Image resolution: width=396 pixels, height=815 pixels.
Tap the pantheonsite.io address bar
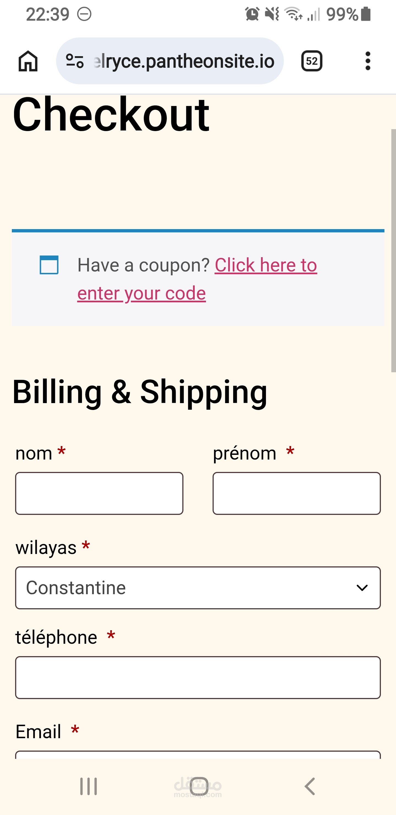[183, 61]
